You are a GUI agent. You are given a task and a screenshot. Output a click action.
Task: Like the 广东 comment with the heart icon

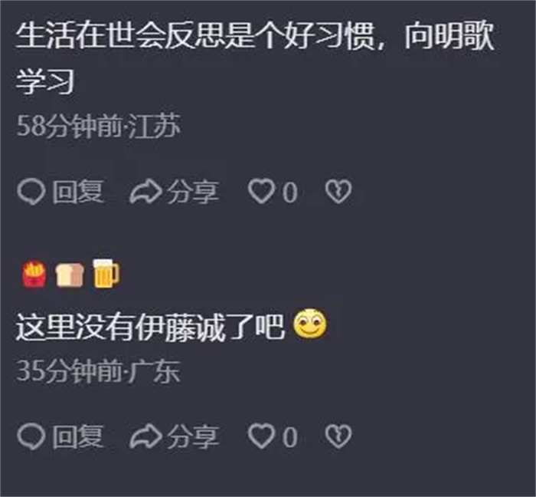261,436
